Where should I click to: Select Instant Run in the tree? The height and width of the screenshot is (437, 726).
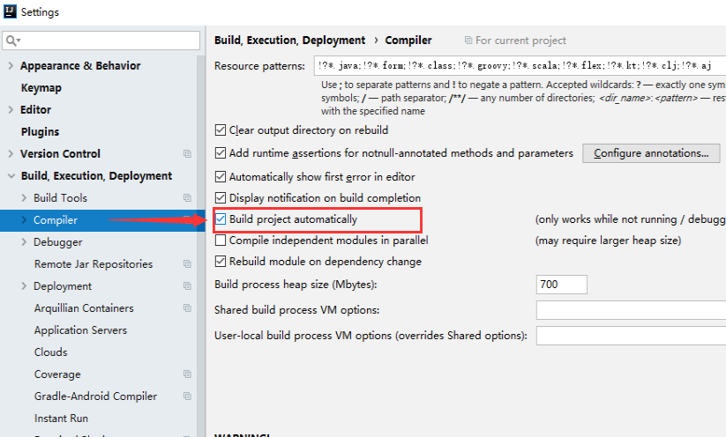tap(61, 418)
